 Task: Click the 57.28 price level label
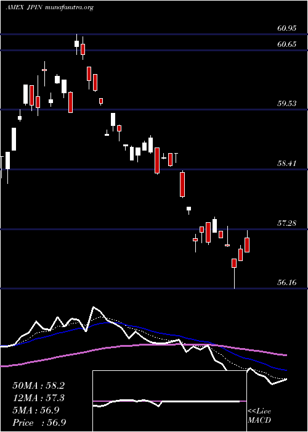(287, 223)
